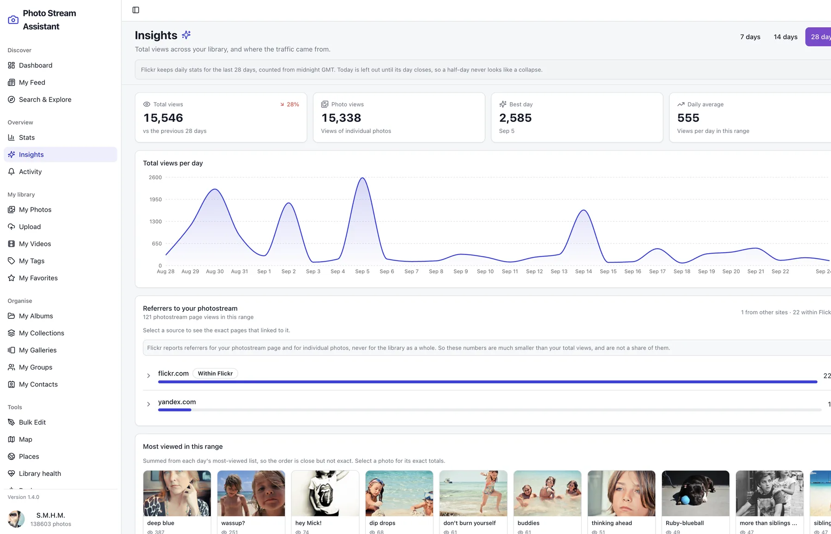Open the Places tool link
Image resolution: width=831 pixels, height=534 pixels.
click(60, 456)
